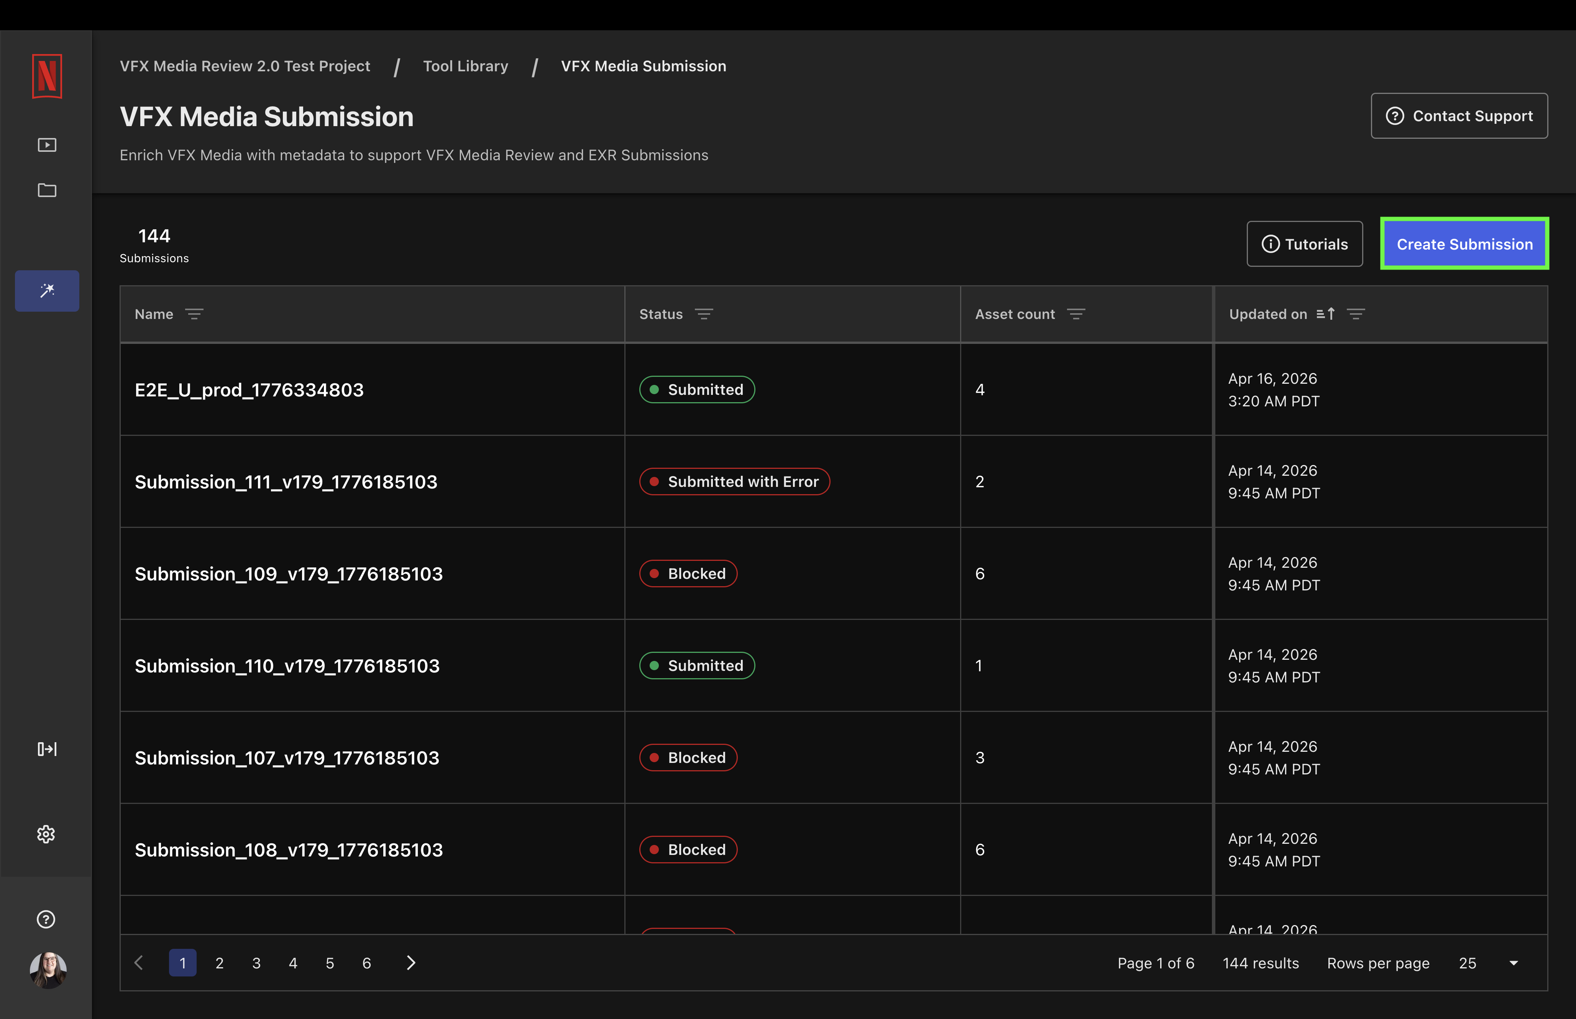The width and height of the screenshot is (1576, 1019).
Task: Filter the Status column
Action: coord(704,314)
